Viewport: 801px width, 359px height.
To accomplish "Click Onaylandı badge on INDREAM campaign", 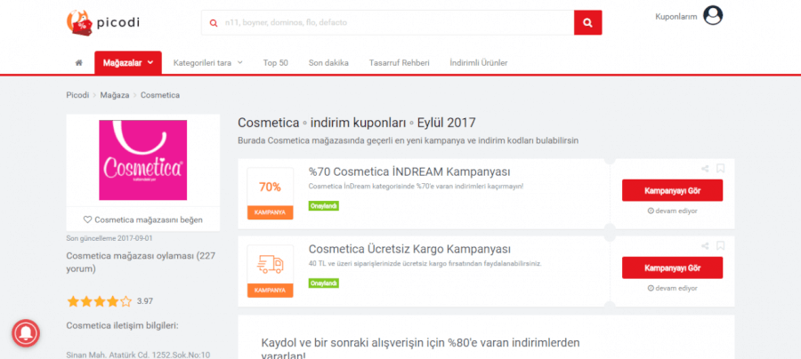I will (x=324, y=205).
